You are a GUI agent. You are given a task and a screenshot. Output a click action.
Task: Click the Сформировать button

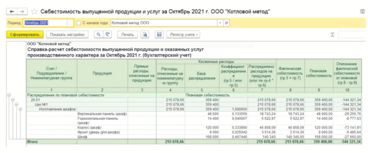coord(25,35)
